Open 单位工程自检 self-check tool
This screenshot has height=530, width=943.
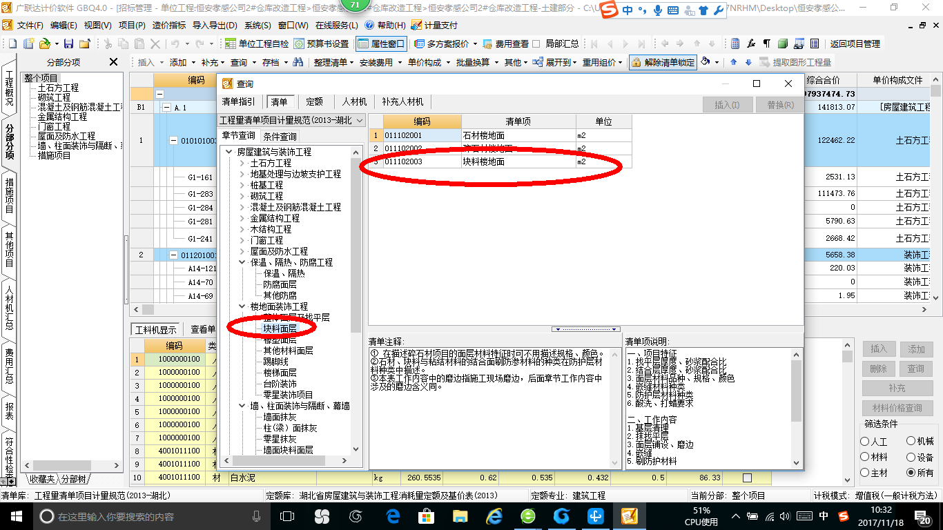pyautogui.click(x=257, y=43)
